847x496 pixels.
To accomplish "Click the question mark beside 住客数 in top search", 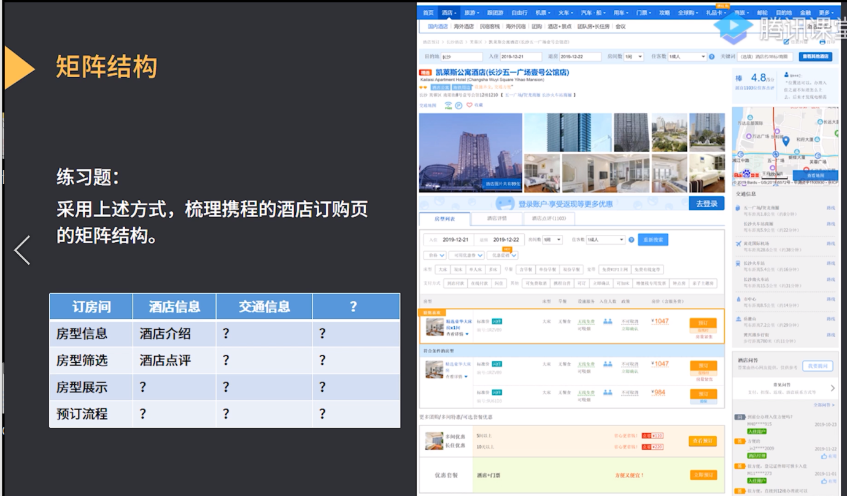I will click(x=712, y=56).
